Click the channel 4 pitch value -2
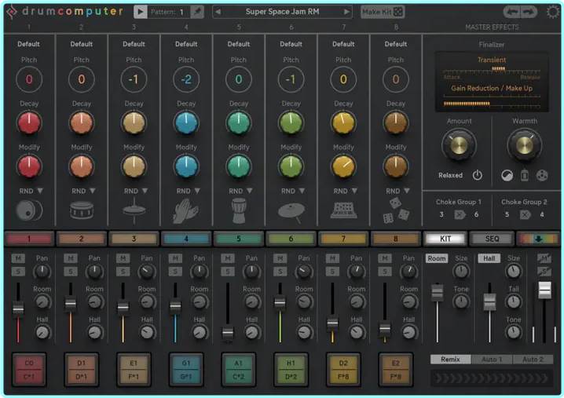 (186, 79)
